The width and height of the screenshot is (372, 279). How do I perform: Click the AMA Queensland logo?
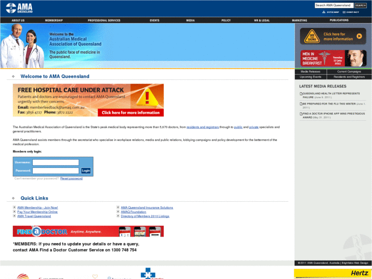(19, 8)
